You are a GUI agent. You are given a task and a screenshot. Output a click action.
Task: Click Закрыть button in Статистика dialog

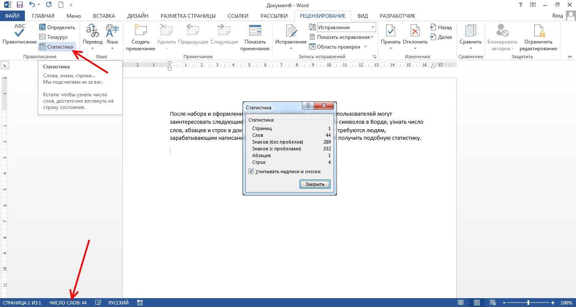[315, 184]
